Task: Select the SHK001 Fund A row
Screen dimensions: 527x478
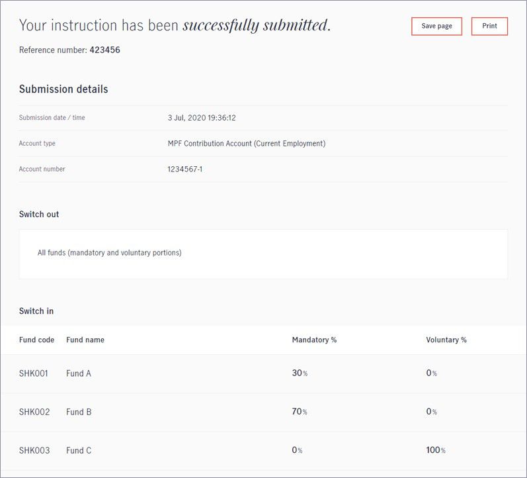Action: pos(263,373)
